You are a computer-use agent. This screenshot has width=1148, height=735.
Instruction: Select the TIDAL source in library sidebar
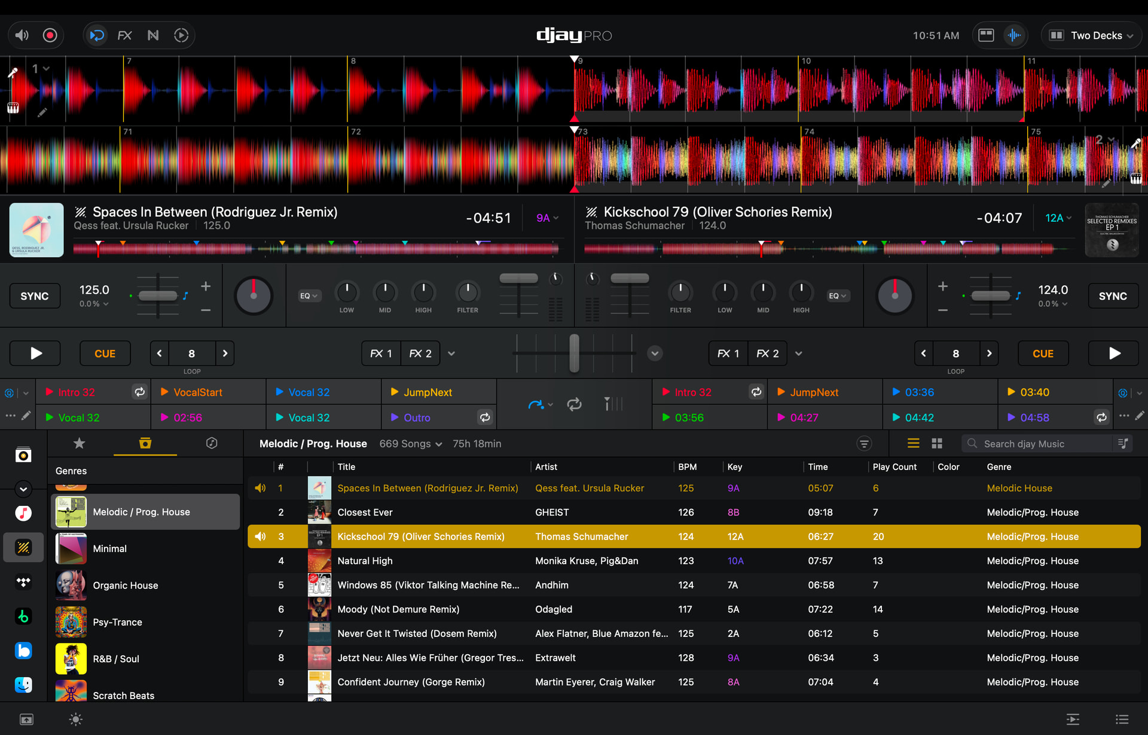[23, 582]
